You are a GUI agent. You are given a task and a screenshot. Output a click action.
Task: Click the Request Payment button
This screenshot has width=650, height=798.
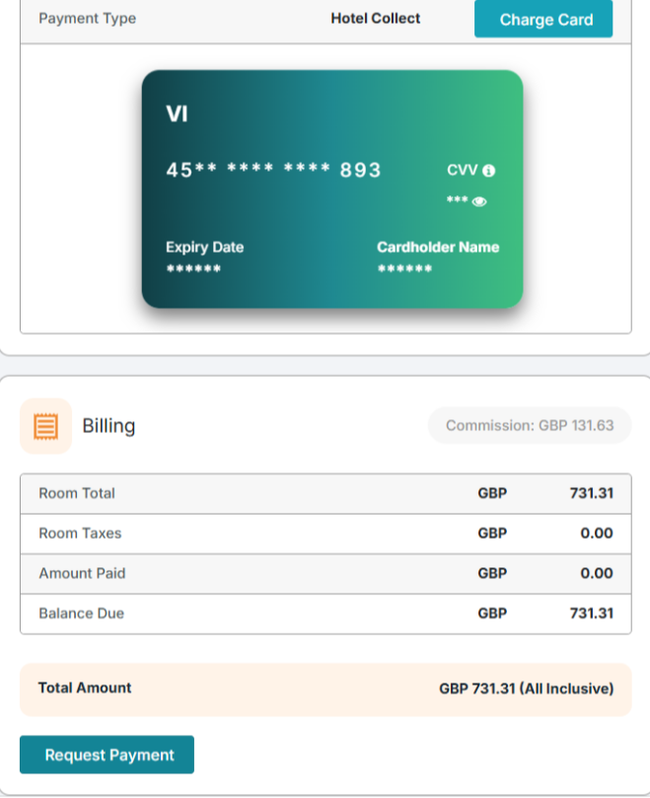pyautogui.click(x=108, y=755)
